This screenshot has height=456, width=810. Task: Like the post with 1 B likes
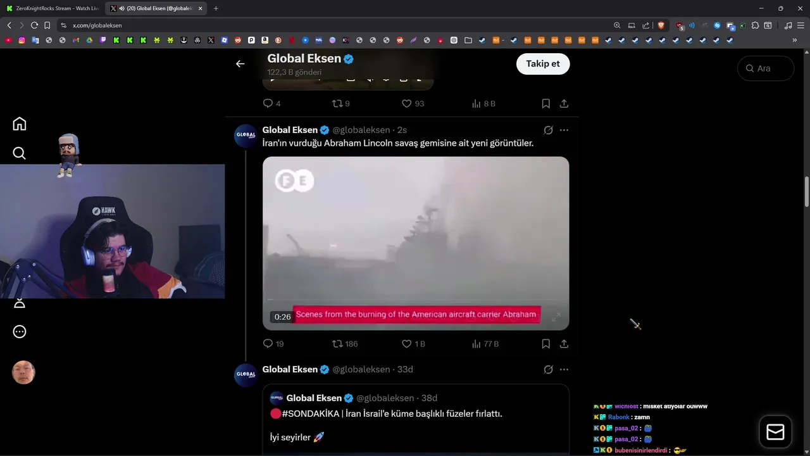point(413,343)
